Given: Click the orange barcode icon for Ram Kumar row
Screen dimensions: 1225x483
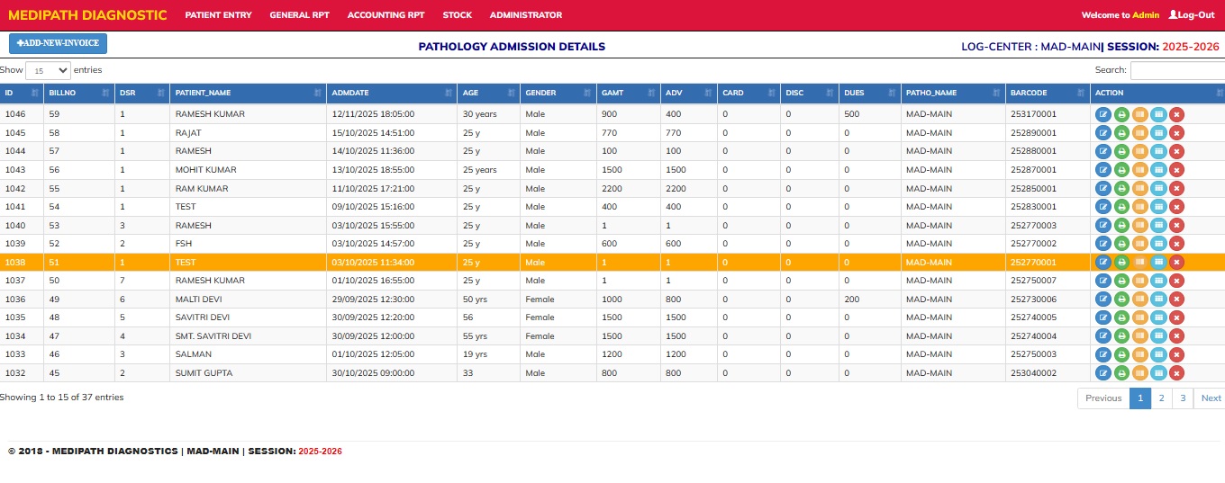Looking at the screenshot, I should [x=1139, y=189].
